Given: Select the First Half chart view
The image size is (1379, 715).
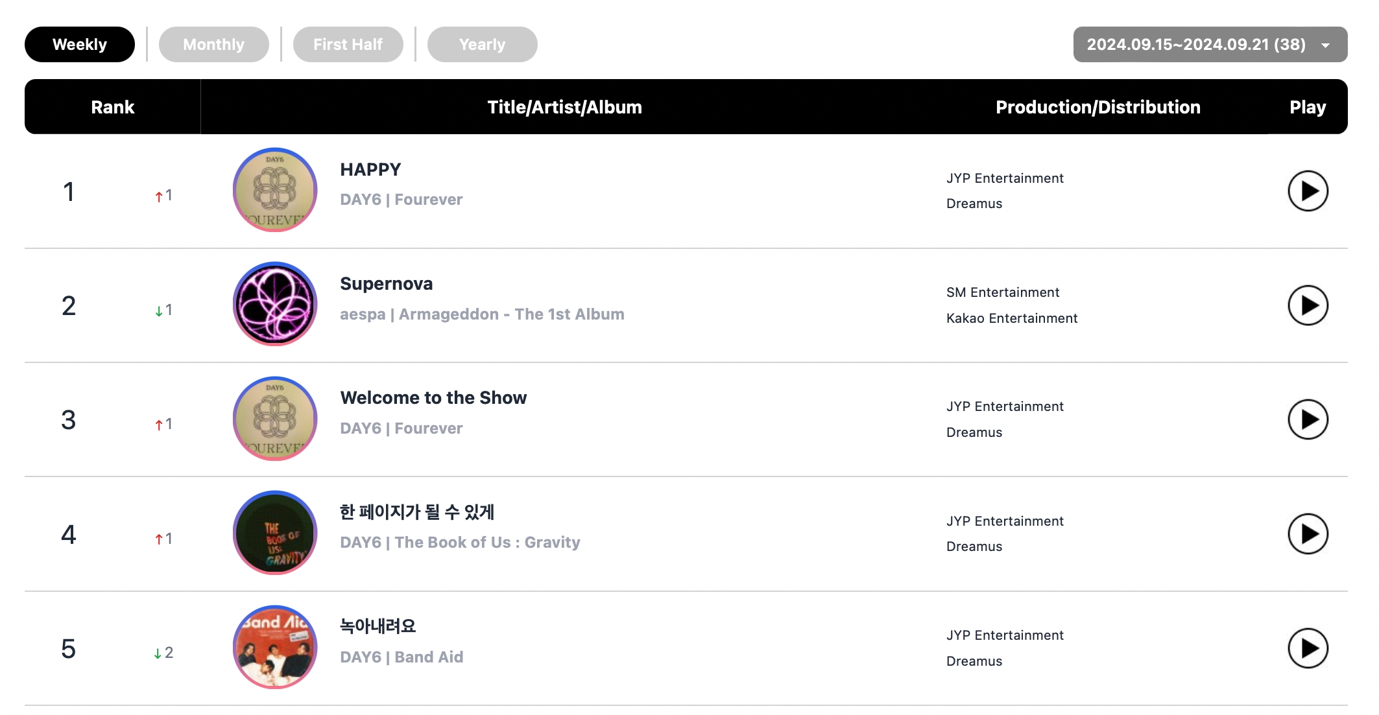Looking at the screenshot, I should (348, 43).
